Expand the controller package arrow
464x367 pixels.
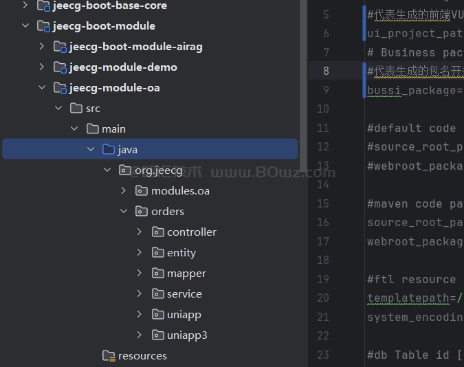(140, 232)
